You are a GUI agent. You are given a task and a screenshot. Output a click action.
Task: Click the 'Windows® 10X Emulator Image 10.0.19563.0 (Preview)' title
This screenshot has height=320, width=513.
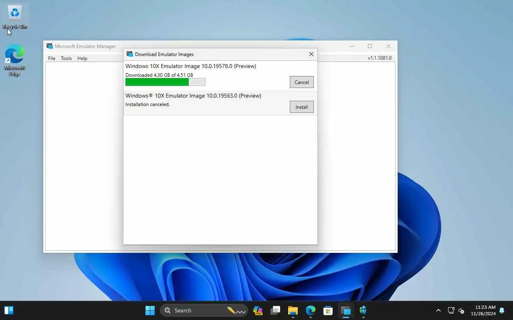[x=193, y=96]
